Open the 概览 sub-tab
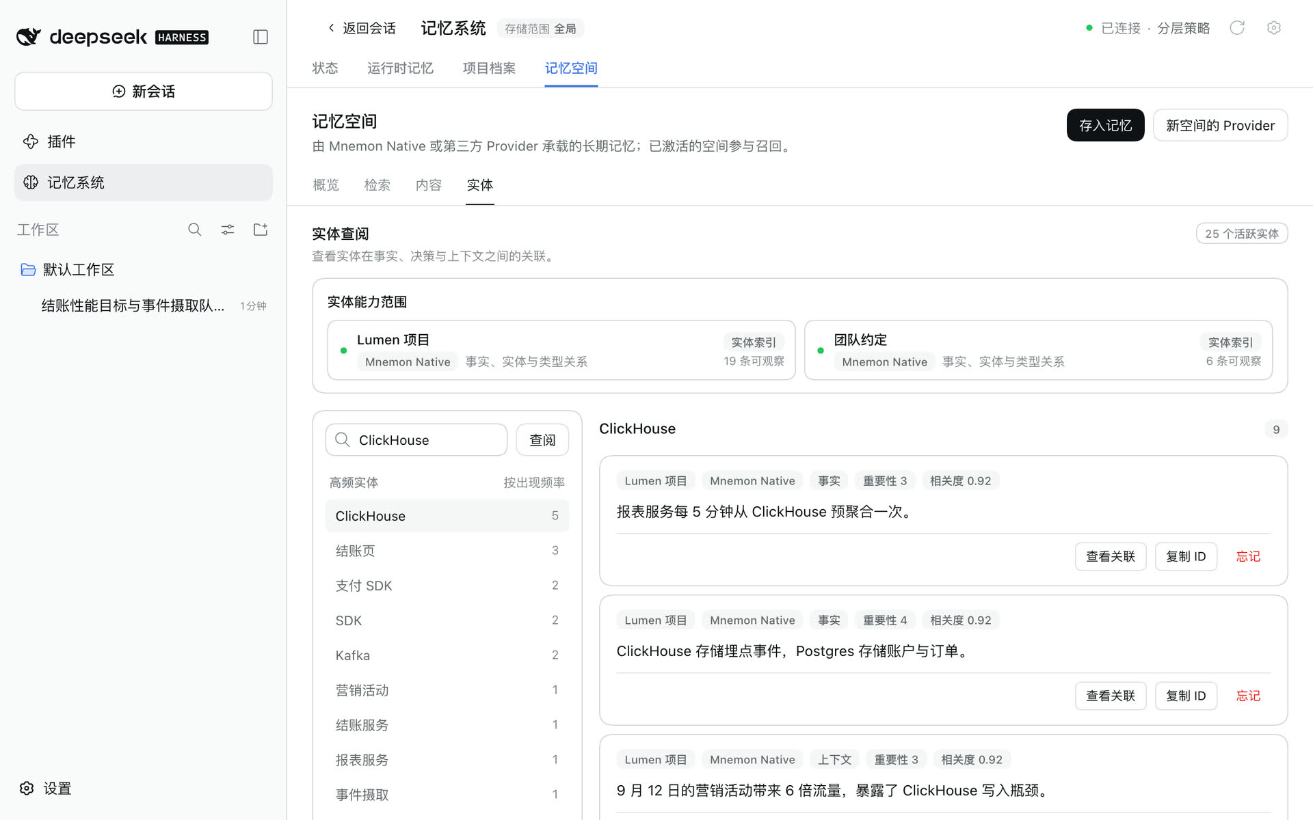Screen dimensions: 1313x820 326,185
